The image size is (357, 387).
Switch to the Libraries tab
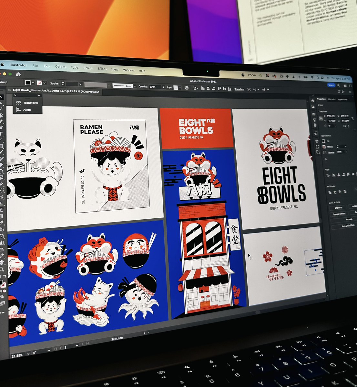tap(331, 99)
